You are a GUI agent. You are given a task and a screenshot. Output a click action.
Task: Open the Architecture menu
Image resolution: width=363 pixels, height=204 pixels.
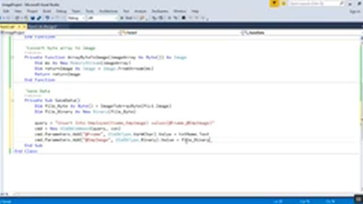[x=108, y=11]
